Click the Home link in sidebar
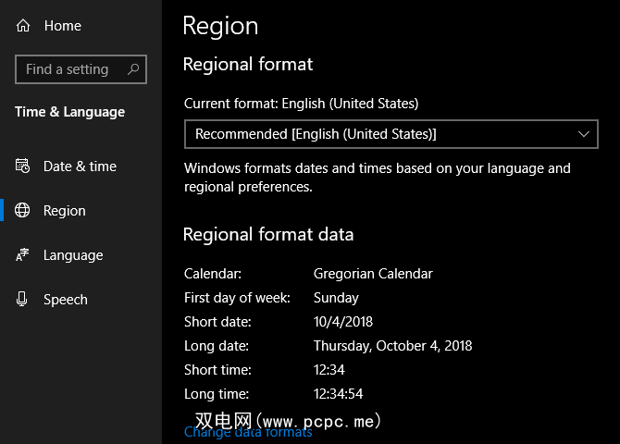 [x=62, y=26]
